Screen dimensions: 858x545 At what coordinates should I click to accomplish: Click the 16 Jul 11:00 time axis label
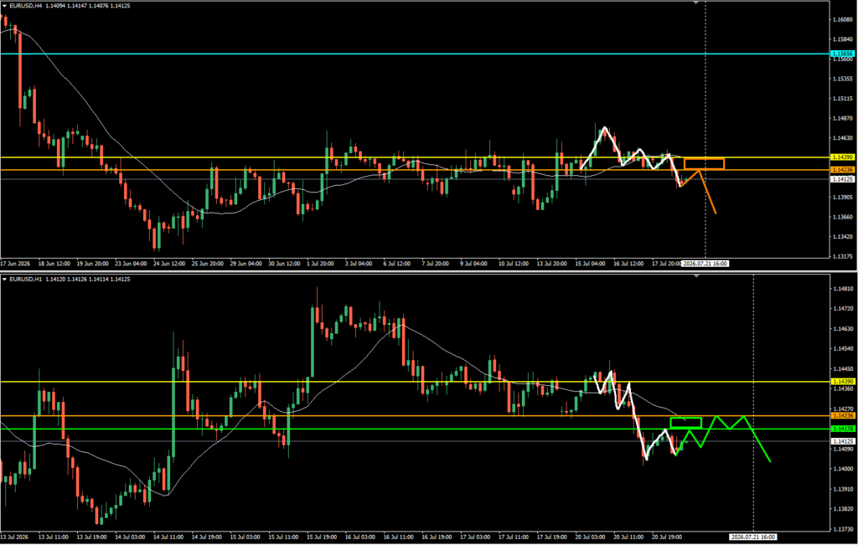398,537
